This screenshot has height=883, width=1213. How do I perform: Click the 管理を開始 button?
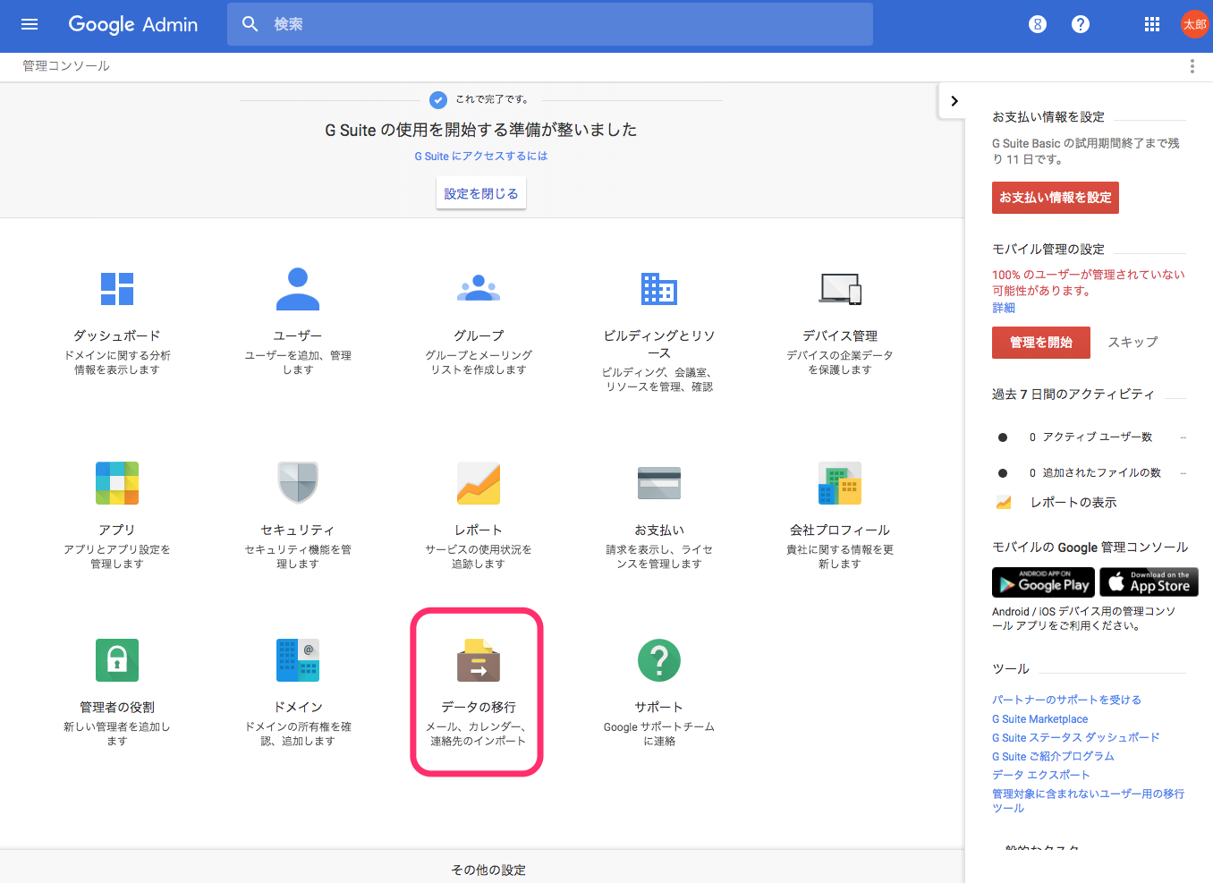click(x=1041, y=343)
